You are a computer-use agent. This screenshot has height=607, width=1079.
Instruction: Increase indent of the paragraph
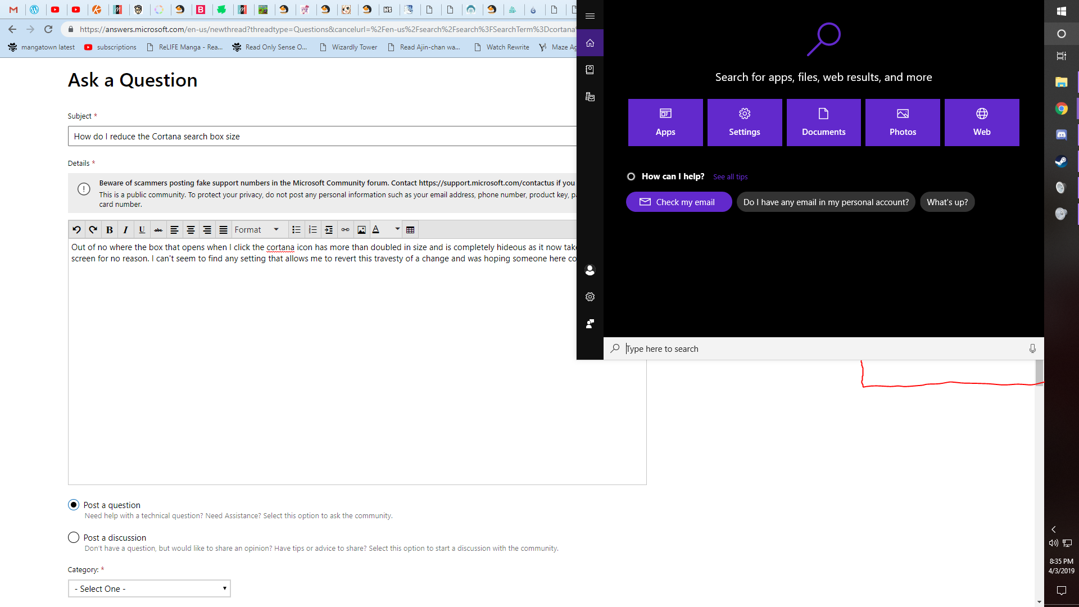pos(329,229)
